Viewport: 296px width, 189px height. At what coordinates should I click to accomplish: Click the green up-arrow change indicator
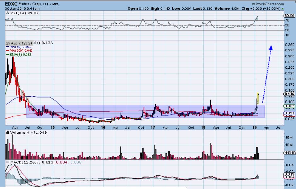[x=282, y=9]
